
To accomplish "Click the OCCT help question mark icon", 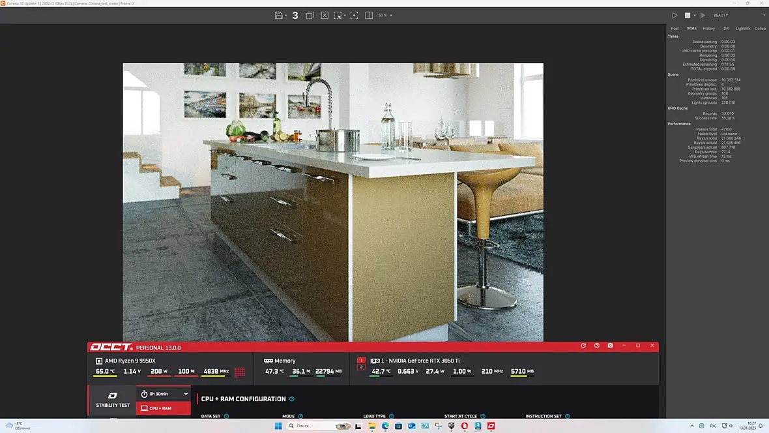I will tap(597, 346).
